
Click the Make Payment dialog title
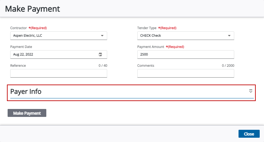pos(32,9)
